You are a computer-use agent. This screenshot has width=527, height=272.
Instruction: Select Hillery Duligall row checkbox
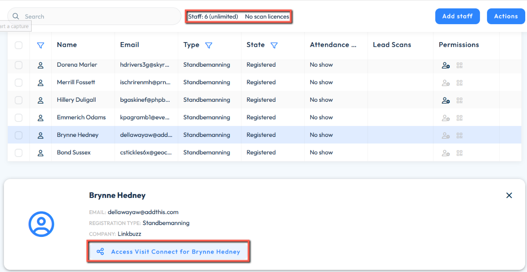click(x=18, y=100)
